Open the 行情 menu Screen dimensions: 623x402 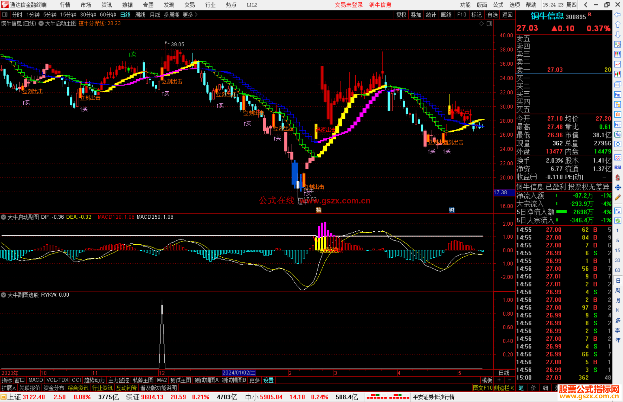point(65,5)
